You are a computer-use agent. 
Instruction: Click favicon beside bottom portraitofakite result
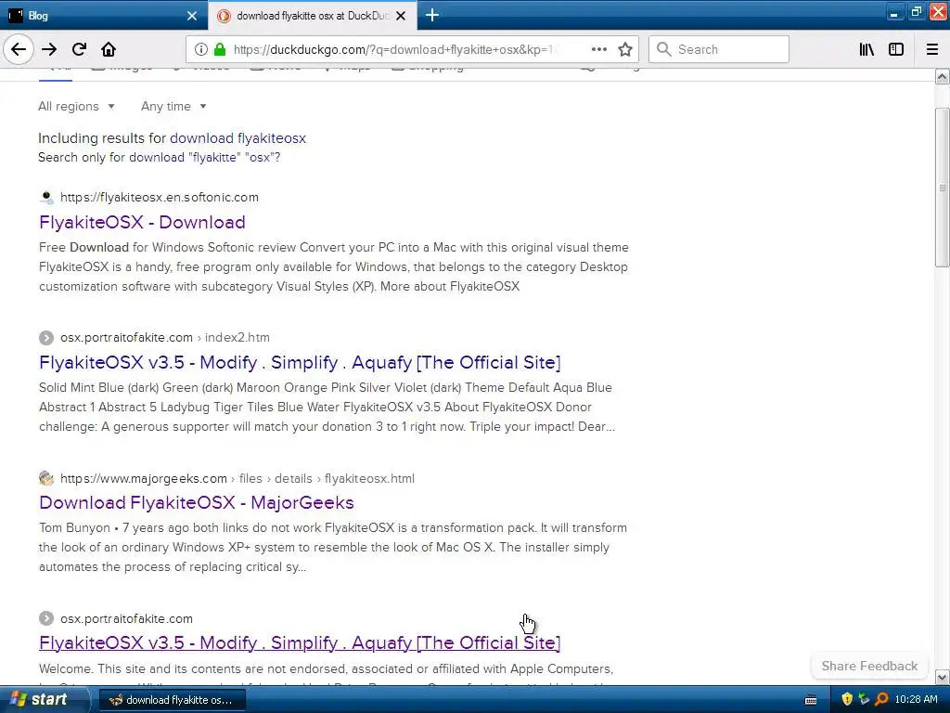coord(46,618)
